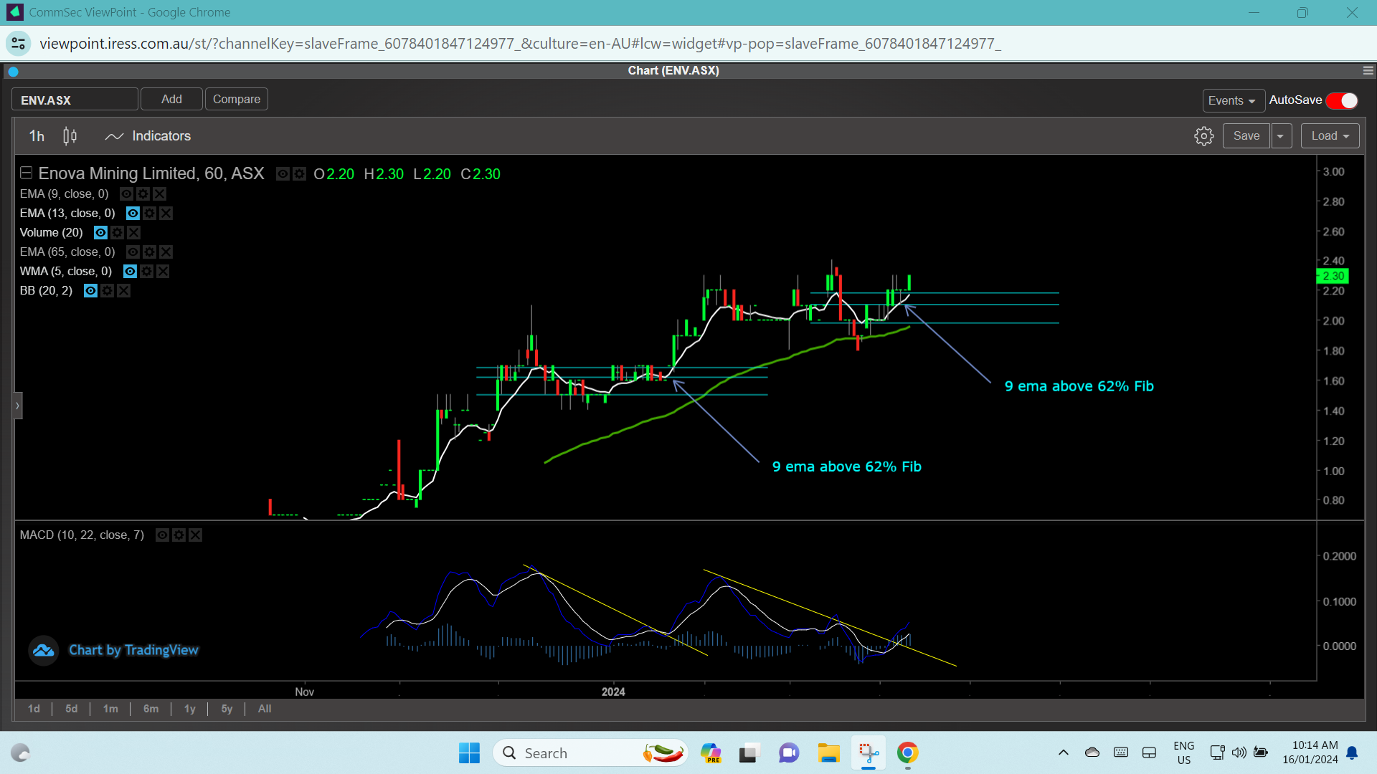Open File Explorer from the taskbar
Image resolution: width=1377 pixels, height=774 pixels.
tap(828, 753)
